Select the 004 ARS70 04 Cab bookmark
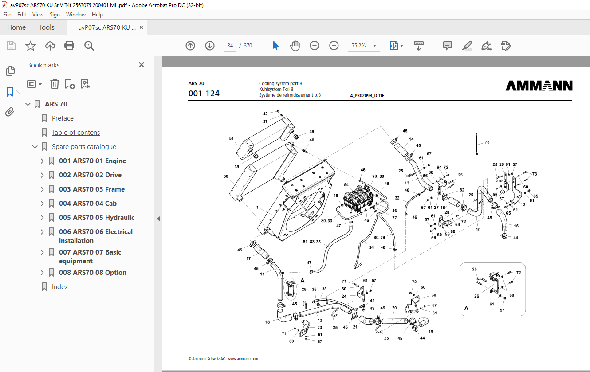The width and height of the screenshot is (590, 372). pos(88,204)
